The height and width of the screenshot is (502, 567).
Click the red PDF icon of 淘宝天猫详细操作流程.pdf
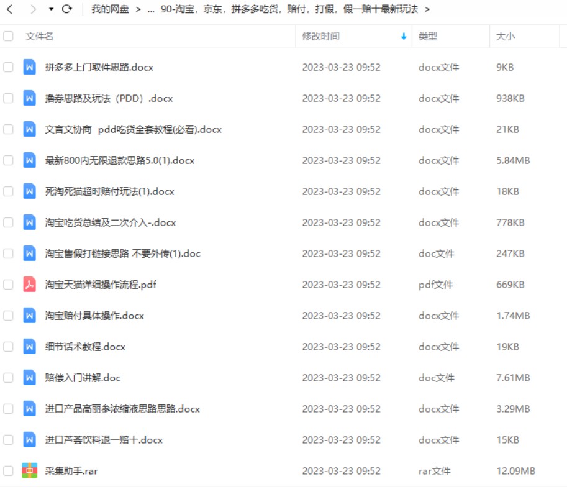[x=30, y=285]
